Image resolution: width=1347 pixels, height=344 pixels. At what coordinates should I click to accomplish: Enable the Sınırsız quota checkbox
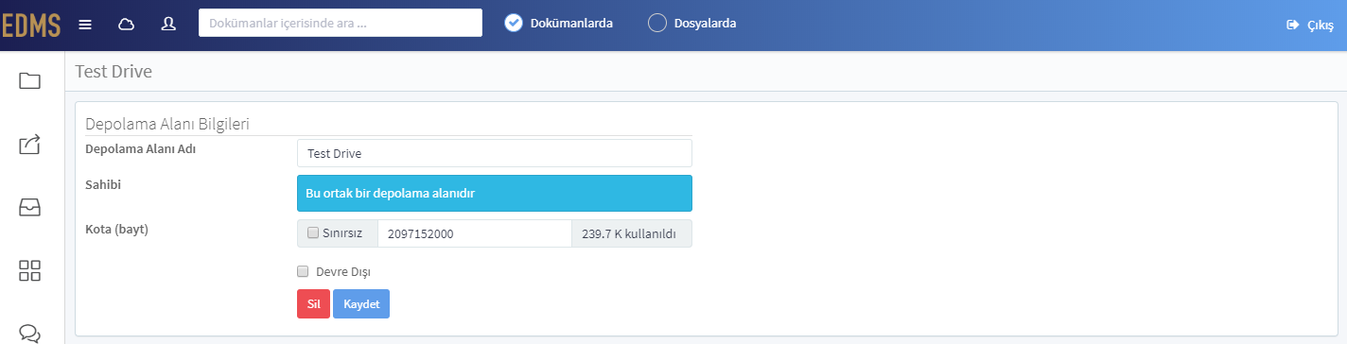[313, 232]
